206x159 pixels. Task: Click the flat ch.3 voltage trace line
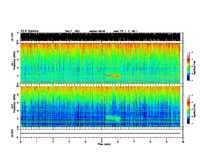click(x=100, y=133)
